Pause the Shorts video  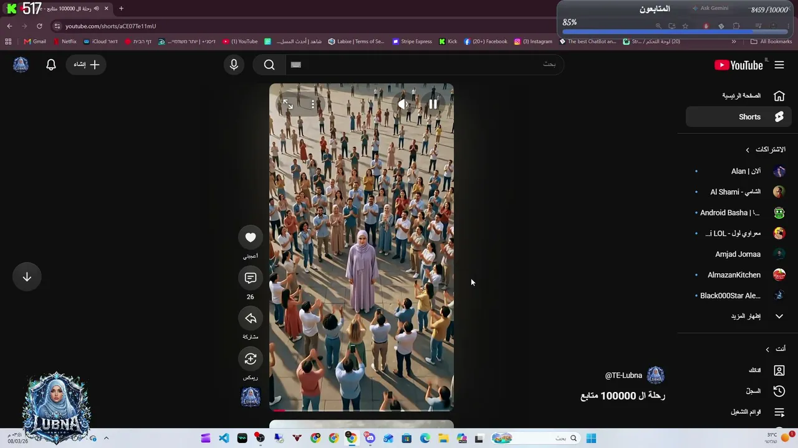433,105
